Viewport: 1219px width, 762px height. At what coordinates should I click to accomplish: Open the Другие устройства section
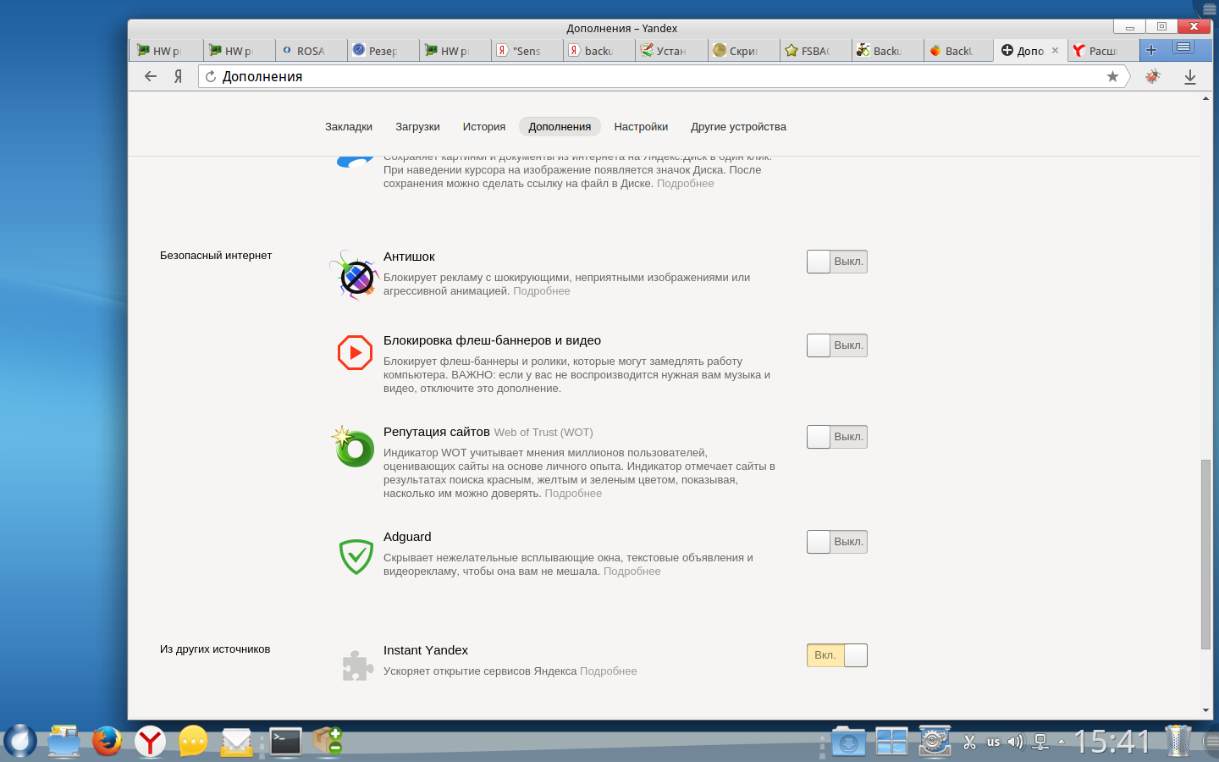[x=738, y=127]
